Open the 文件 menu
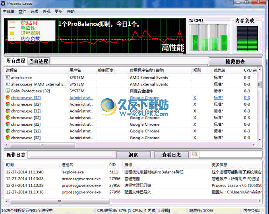The width and height of the screenshot is (269, 214). pos(23,12)
